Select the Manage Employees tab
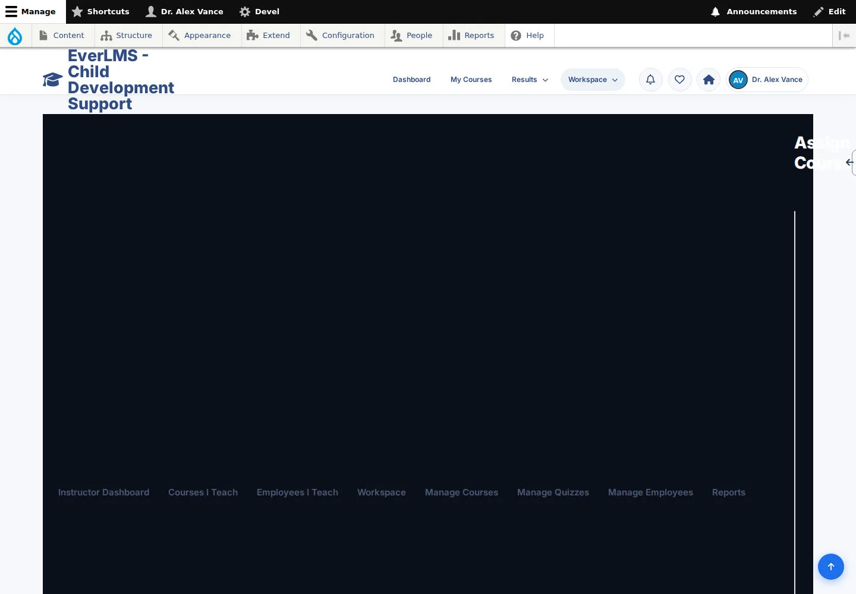This screenshot has width=856, height=594. tap(650, 492)
